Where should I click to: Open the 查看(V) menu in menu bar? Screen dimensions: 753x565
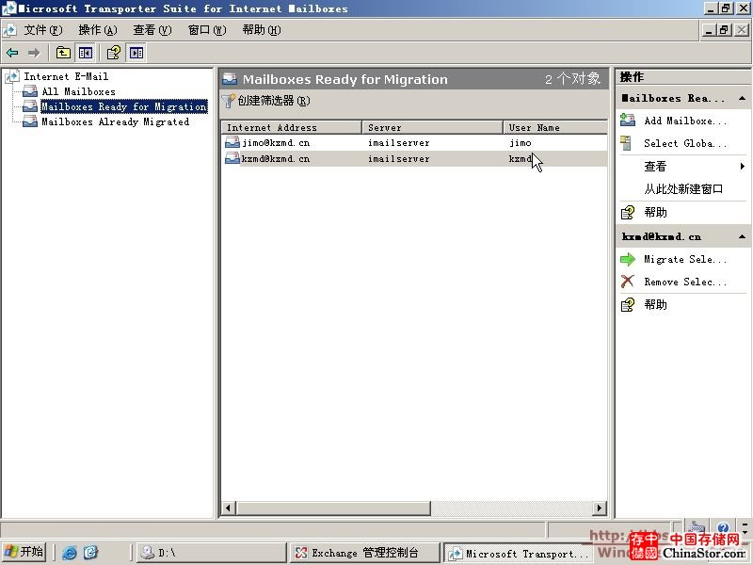[152, 30]
